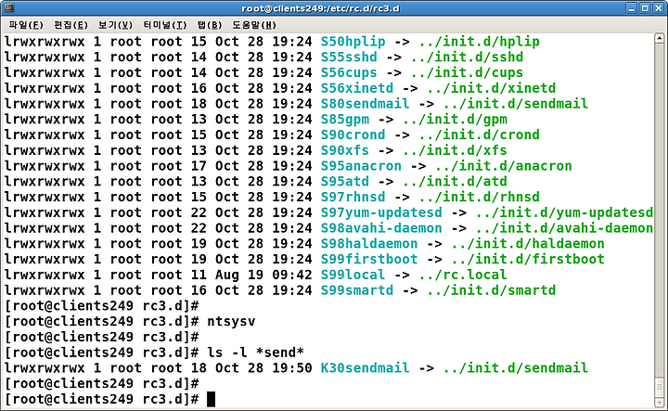Click the S55sshd entry
The height and width of the screenshot is (411, 668).
(349, 58)
